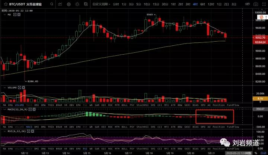268x155 pixels.
Task: Open the search magnifier icon
Action: click(52, 4)
